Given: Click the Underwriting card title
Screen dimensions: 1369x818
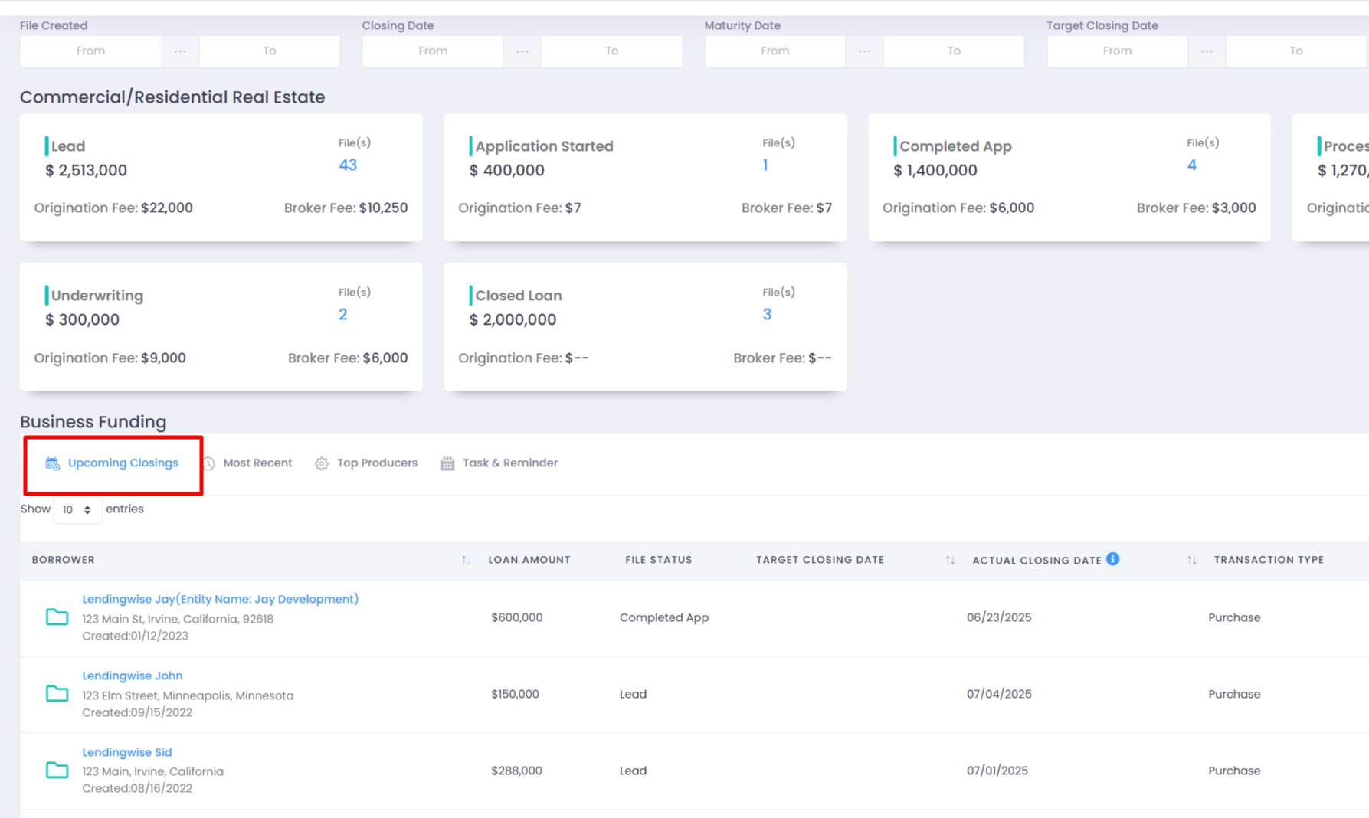Looking at the screenshot, I should (x=97, y=296).
